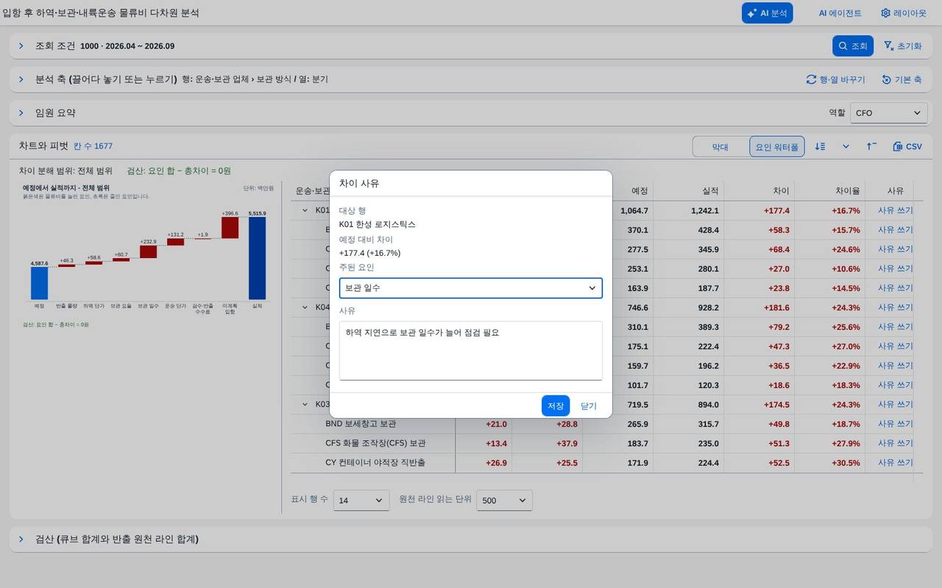Open the 원천 라인 읽는 단위 dropdown

click(504, 500)
